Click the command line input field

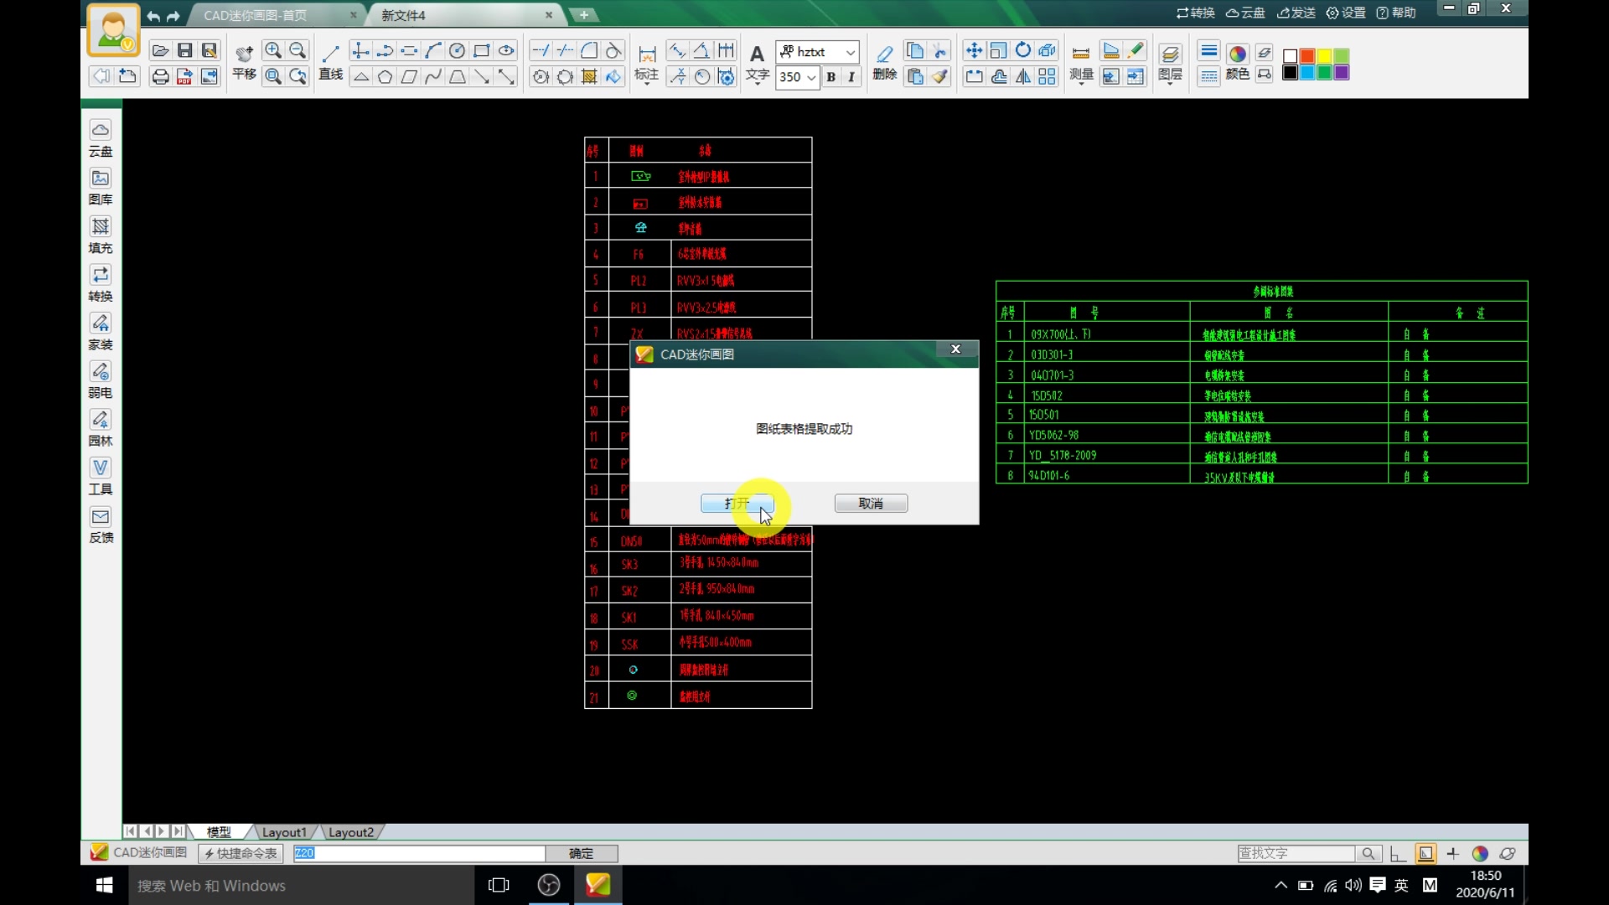pyautogui.click(x=419, y=853)
